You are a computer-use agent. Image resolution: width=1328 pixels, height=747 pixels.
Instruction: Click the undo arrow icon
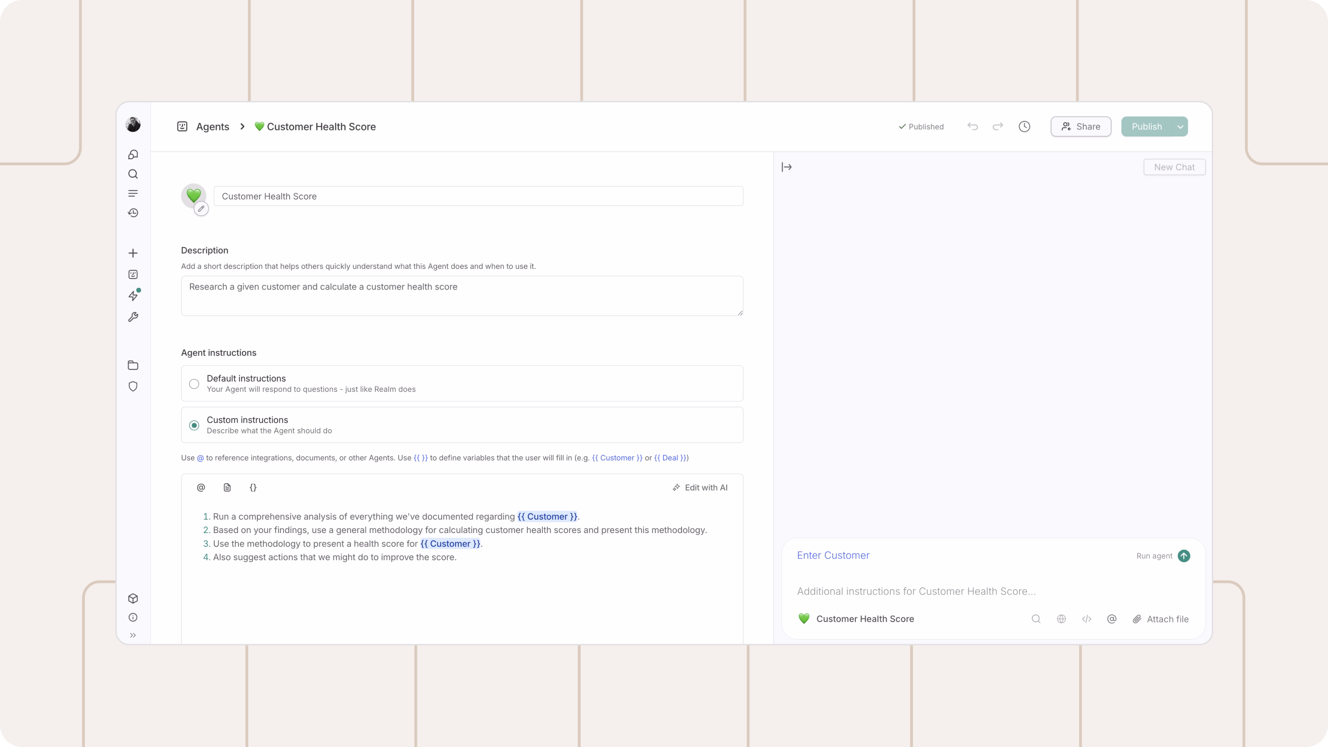tap(972, 126)
